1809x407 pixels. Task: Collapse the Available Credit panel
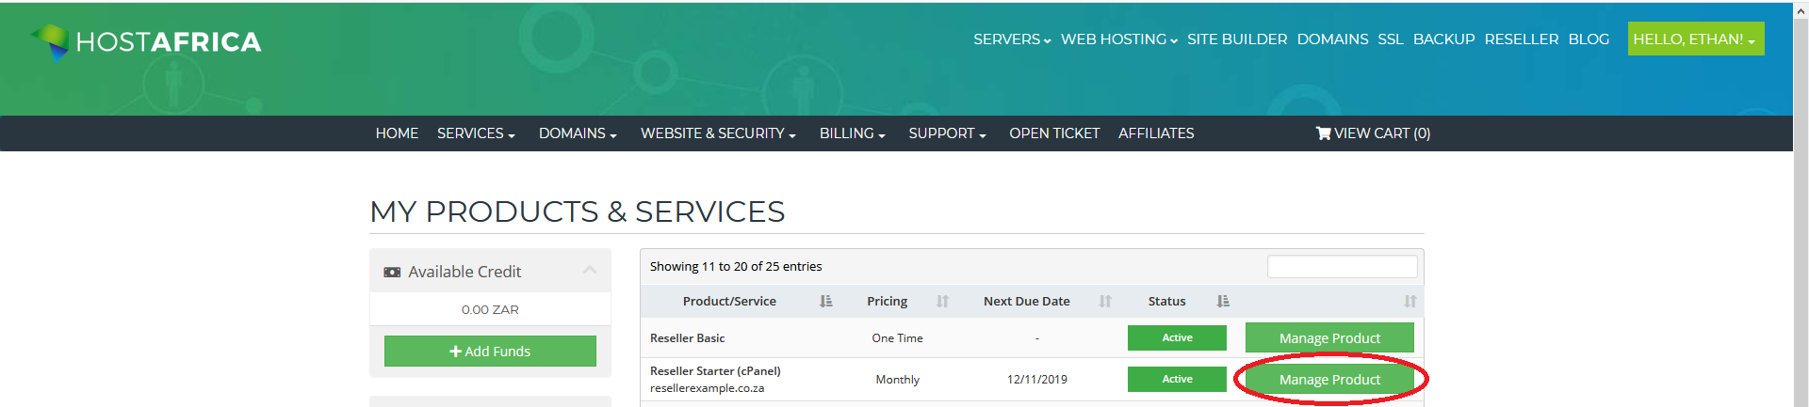click(x=590, y=271)
